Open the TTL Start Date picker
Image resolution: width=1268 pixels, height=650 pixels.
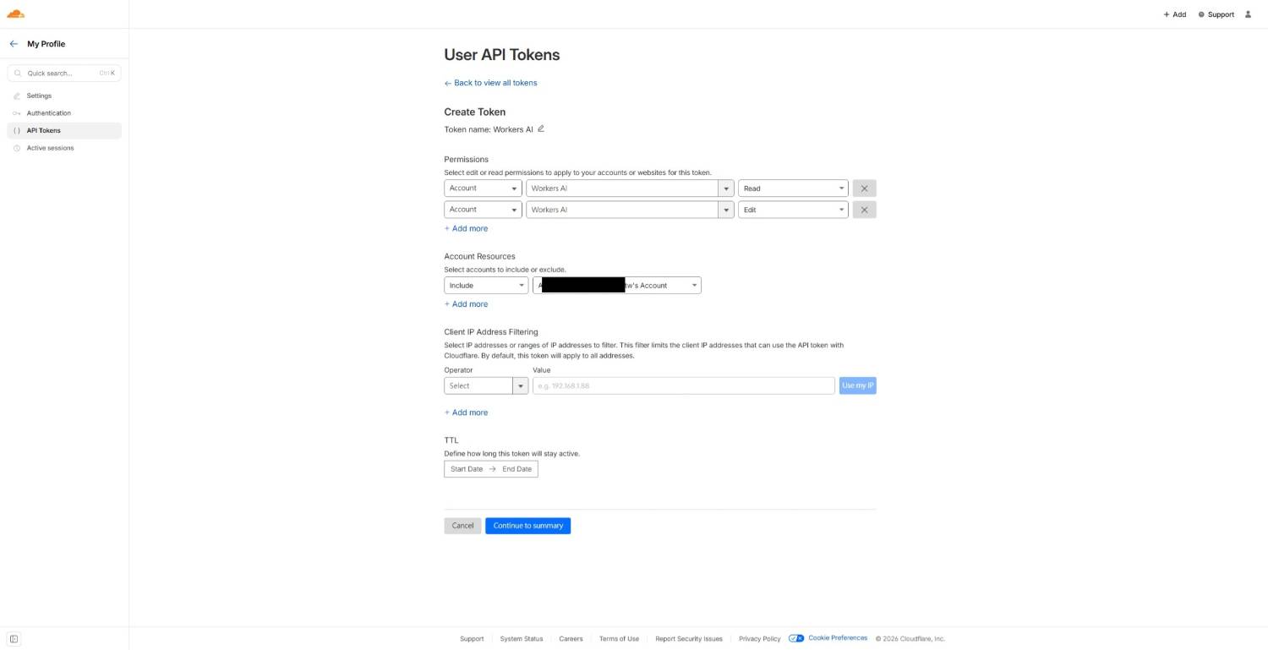tap(467, 469)
